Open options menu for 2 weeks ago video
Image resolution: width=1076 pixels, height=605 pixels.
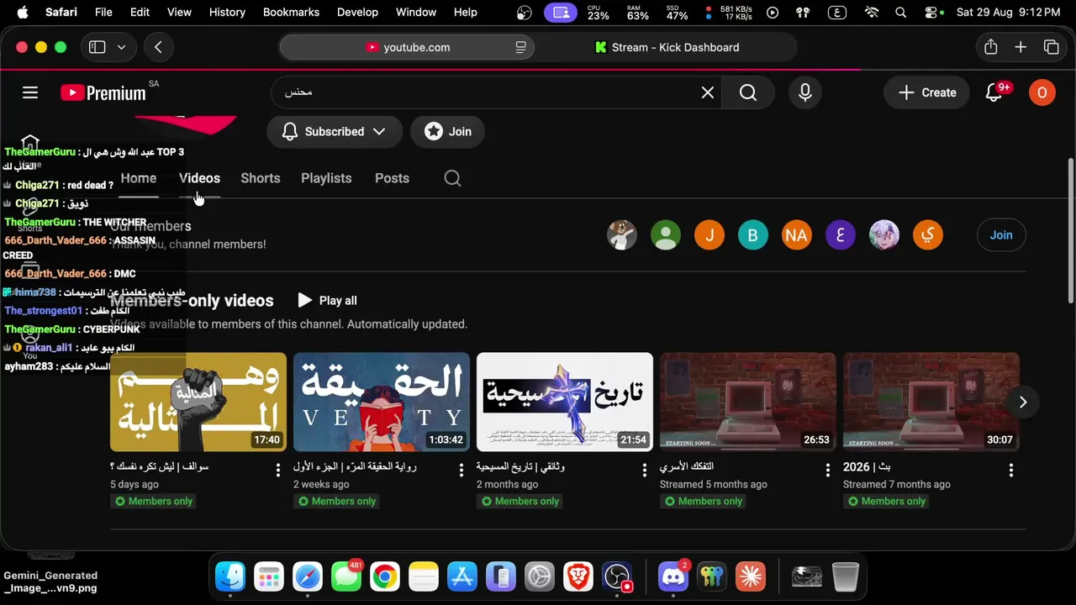click(462, 470)
